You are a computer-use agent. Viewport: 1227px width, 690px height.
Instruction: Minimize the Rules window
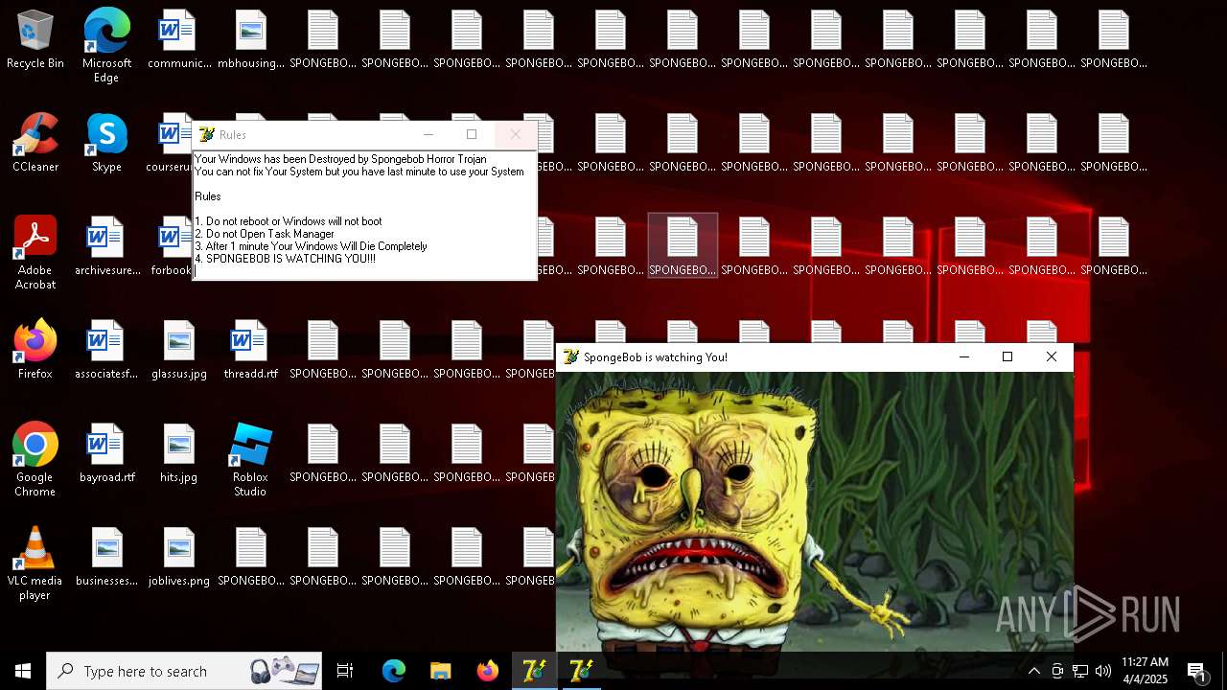(x=428, y=134)
